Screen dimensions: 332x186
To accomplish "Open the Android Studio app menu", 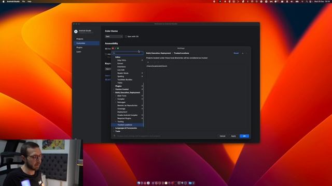I will [13, 2].
